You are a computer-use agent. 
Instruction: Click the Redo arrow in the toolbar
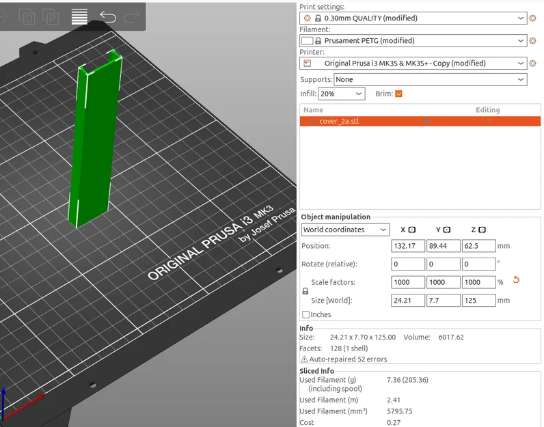[x=132, y=16]
